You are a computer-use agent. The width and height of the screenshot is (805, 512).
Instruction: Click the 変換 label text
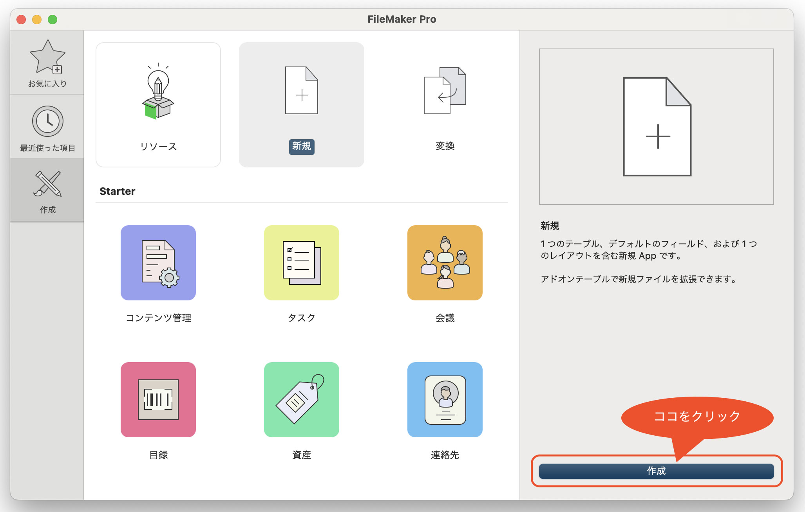click(x=445, y=146)
